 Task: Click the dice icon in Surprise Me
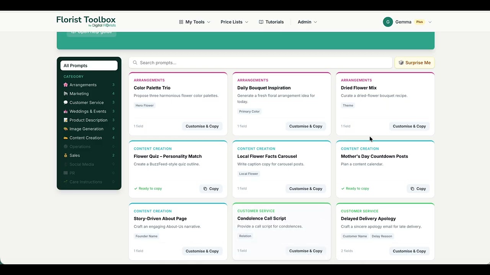401,63
